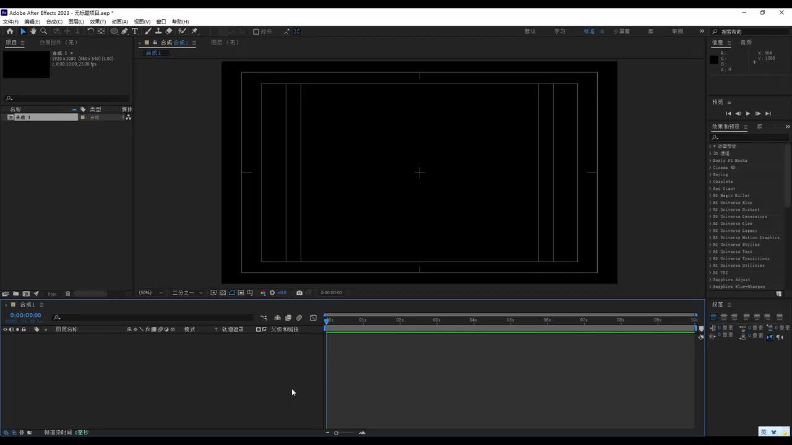Create new folder in the Project panel
This screenshot has width=792, height=445.
16,294
